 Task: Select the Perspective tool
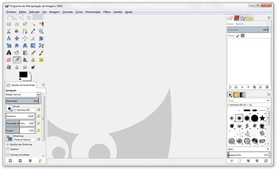[25, 46]
